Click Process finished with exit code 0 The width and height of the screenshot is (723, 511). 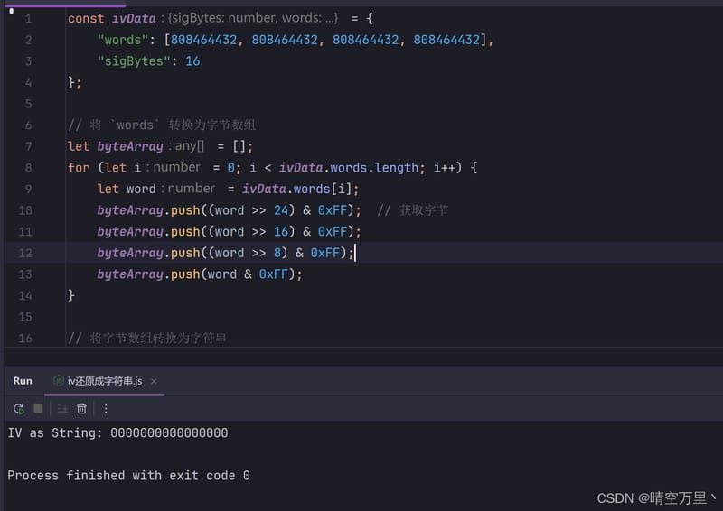128,476
